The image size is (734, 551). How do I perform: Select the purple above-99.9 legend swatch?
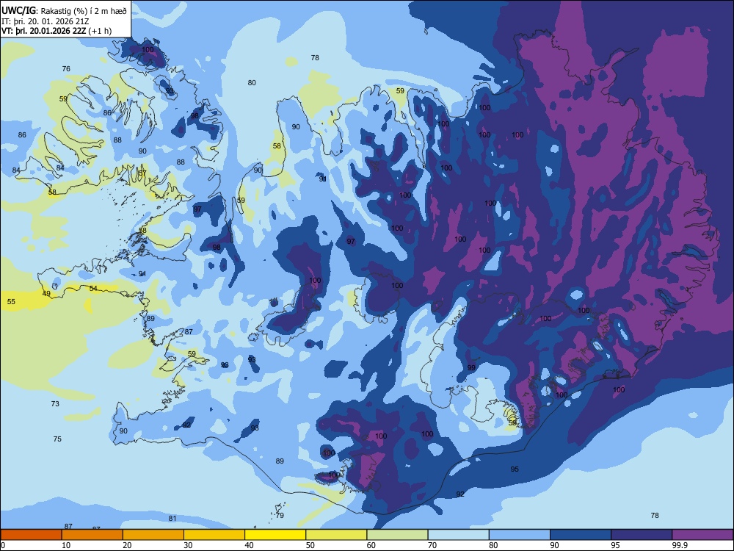click(702, 535)
